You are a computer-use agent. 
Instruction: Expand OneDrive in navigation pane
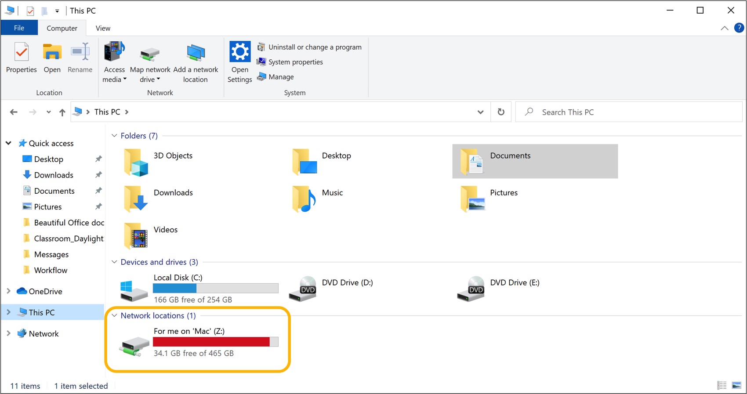coord(8,291)
